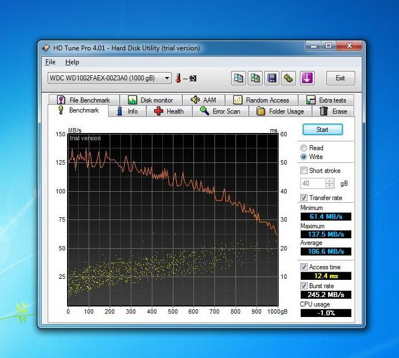This screenshot has width=399, height=358.
Task: Click the benchmark transfer rate graph
Action: (x=173, y=220)
